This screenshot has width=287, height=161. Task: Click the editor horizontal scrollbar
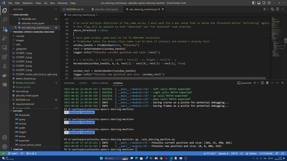[x=170, y=78]
